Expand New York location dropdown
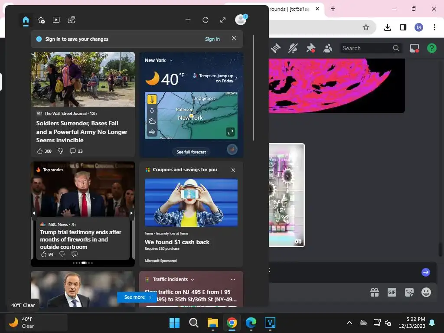This screenshot has width=444, height=333. pos(171,60)
